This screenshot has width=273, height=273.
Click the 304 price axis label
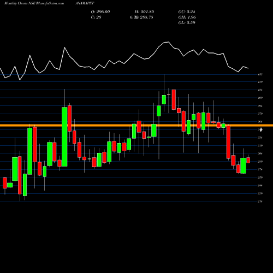pos(260,153)
